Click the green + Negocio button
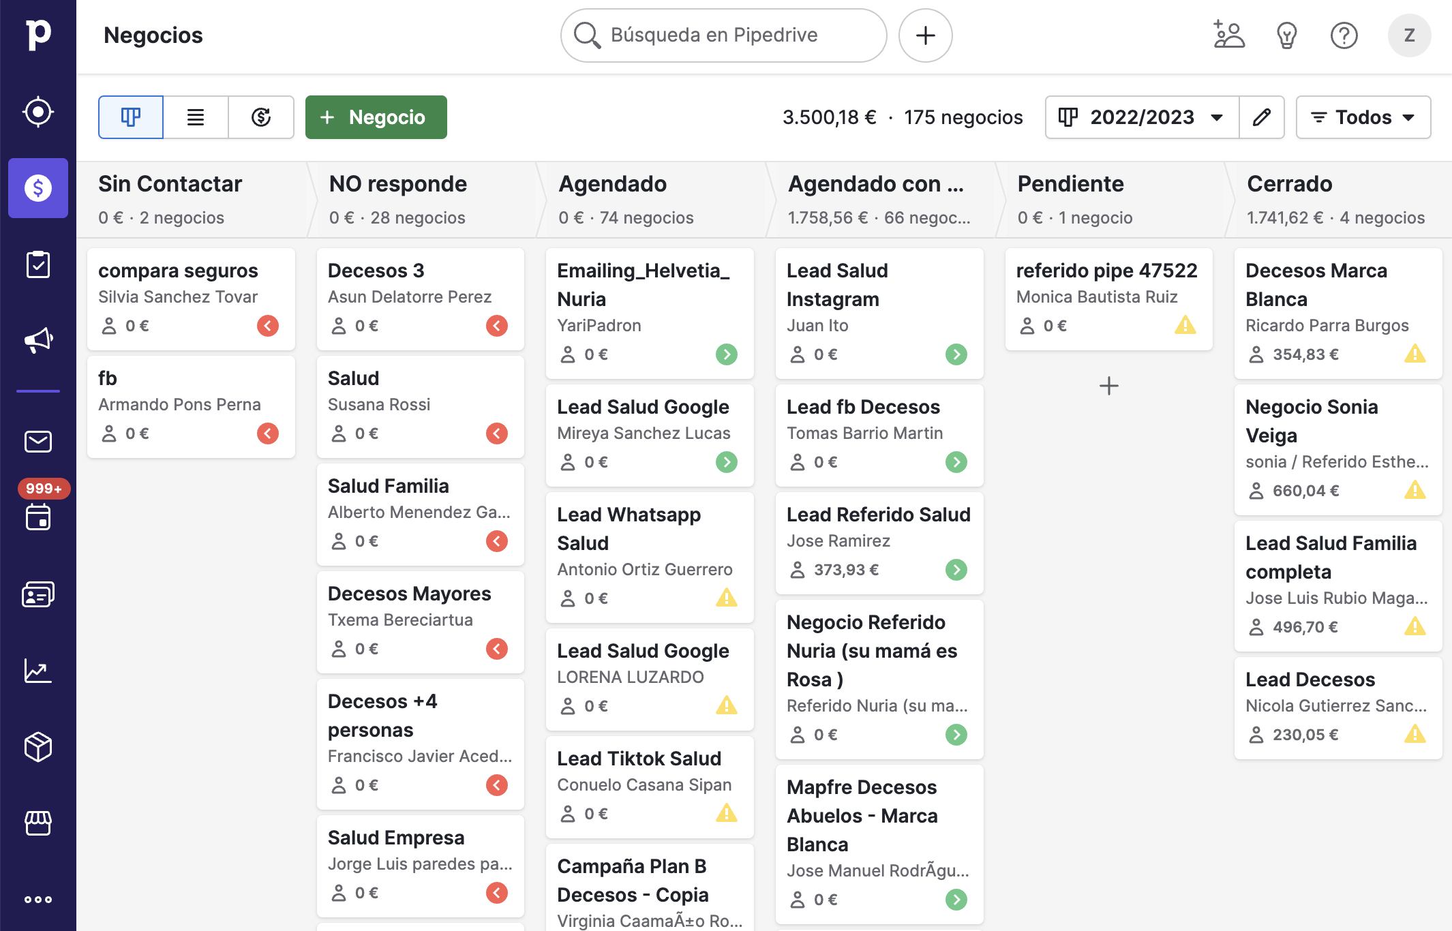This screenshot has width=1452, height=931. [376, 117]
